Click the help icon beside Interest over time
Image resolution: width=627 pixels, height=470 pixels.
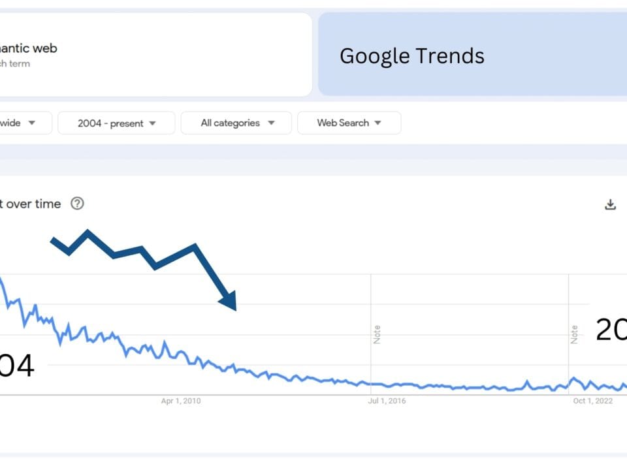point(77,204)
